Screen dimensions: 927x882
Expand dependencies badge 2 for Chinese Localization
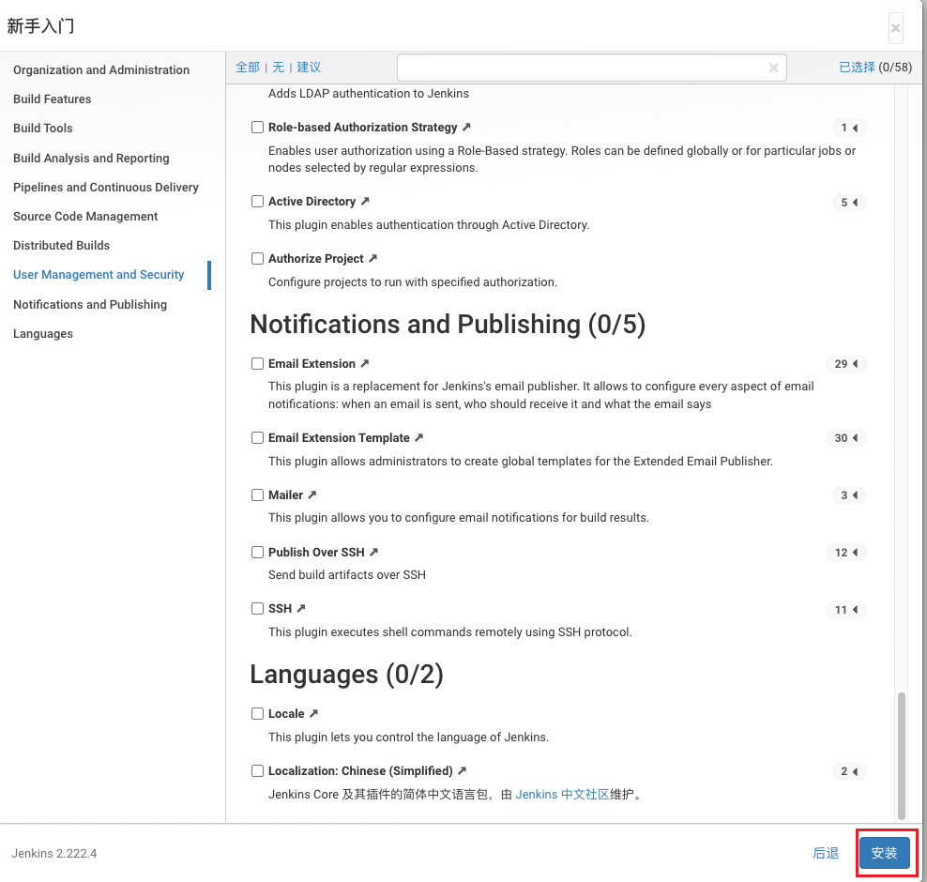(849, 771)
